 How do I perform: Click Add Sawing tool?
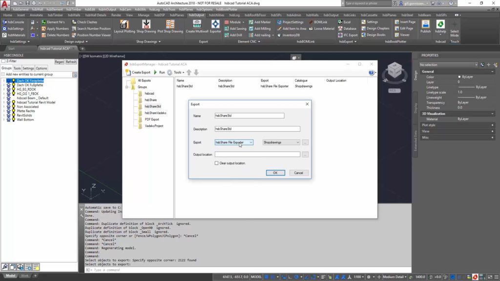tap(235, 29)
